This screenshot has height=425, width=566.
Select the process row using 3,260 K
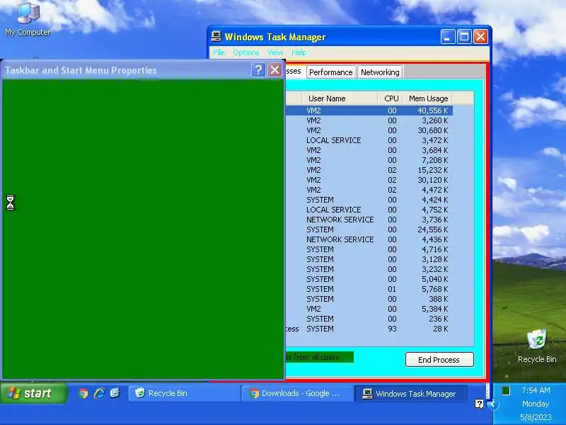pyautogui.click(x=369, y=120)
